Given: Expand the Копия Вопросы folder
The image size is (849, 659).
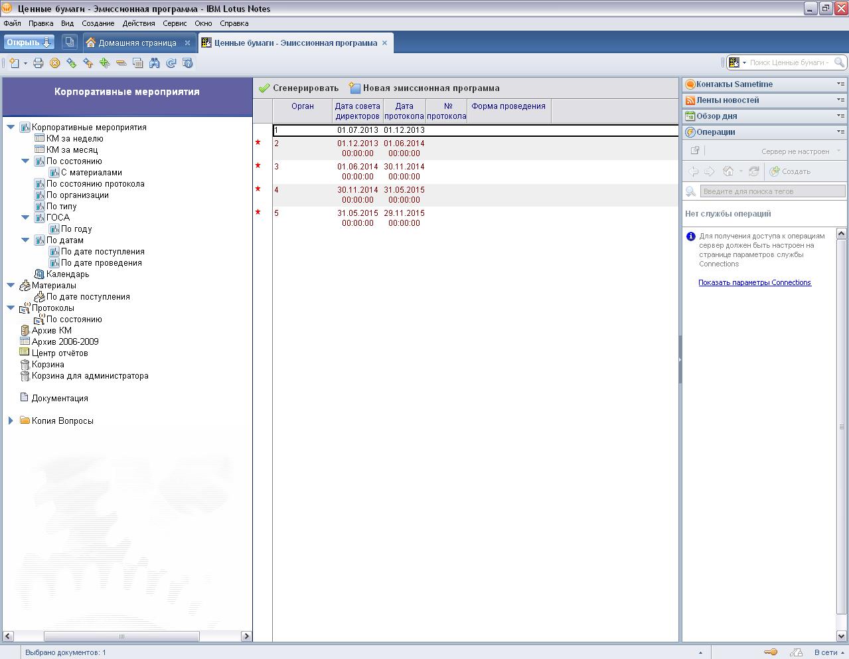Looking at the screenshot, I should click(11, 421).
